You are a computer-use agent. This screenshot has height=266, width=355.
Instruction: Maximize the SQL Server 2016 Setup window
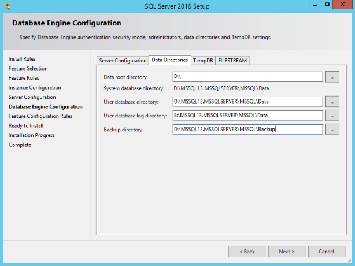[327, 5]
